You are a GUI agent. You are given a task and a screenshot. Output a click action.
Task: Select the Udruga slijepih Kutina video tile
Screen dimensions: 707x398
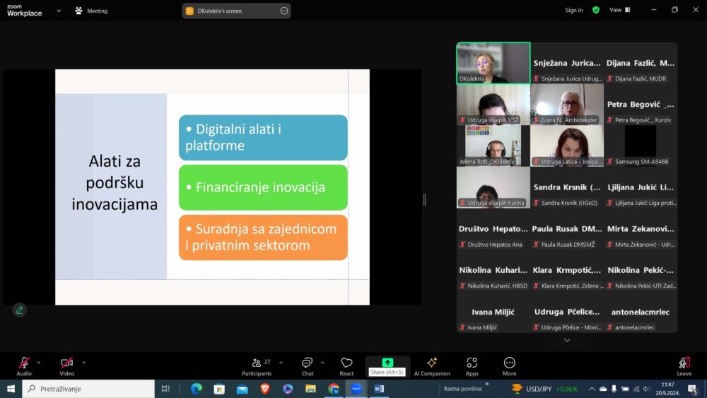click(x=493, y=187)
